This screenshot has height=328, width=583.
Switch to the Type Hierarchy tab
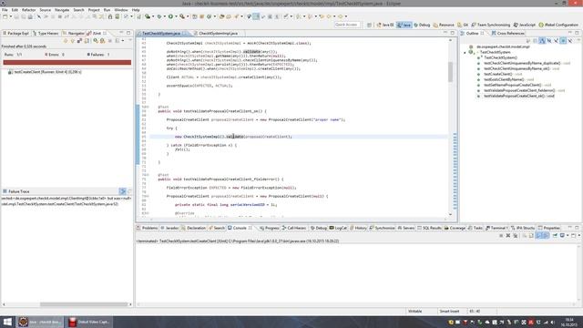(46, 33)
